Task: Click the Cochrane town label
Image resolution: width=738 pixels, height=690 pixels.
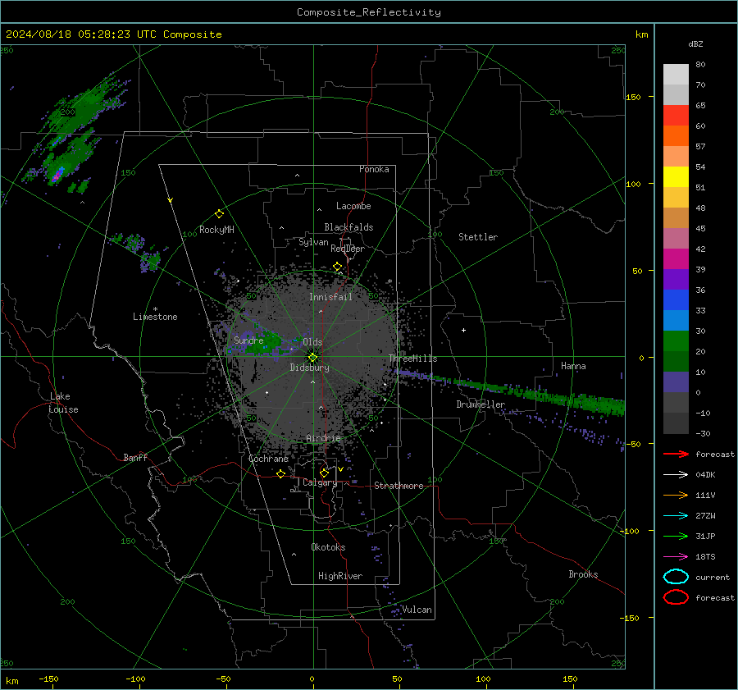Action: (268, 459)
